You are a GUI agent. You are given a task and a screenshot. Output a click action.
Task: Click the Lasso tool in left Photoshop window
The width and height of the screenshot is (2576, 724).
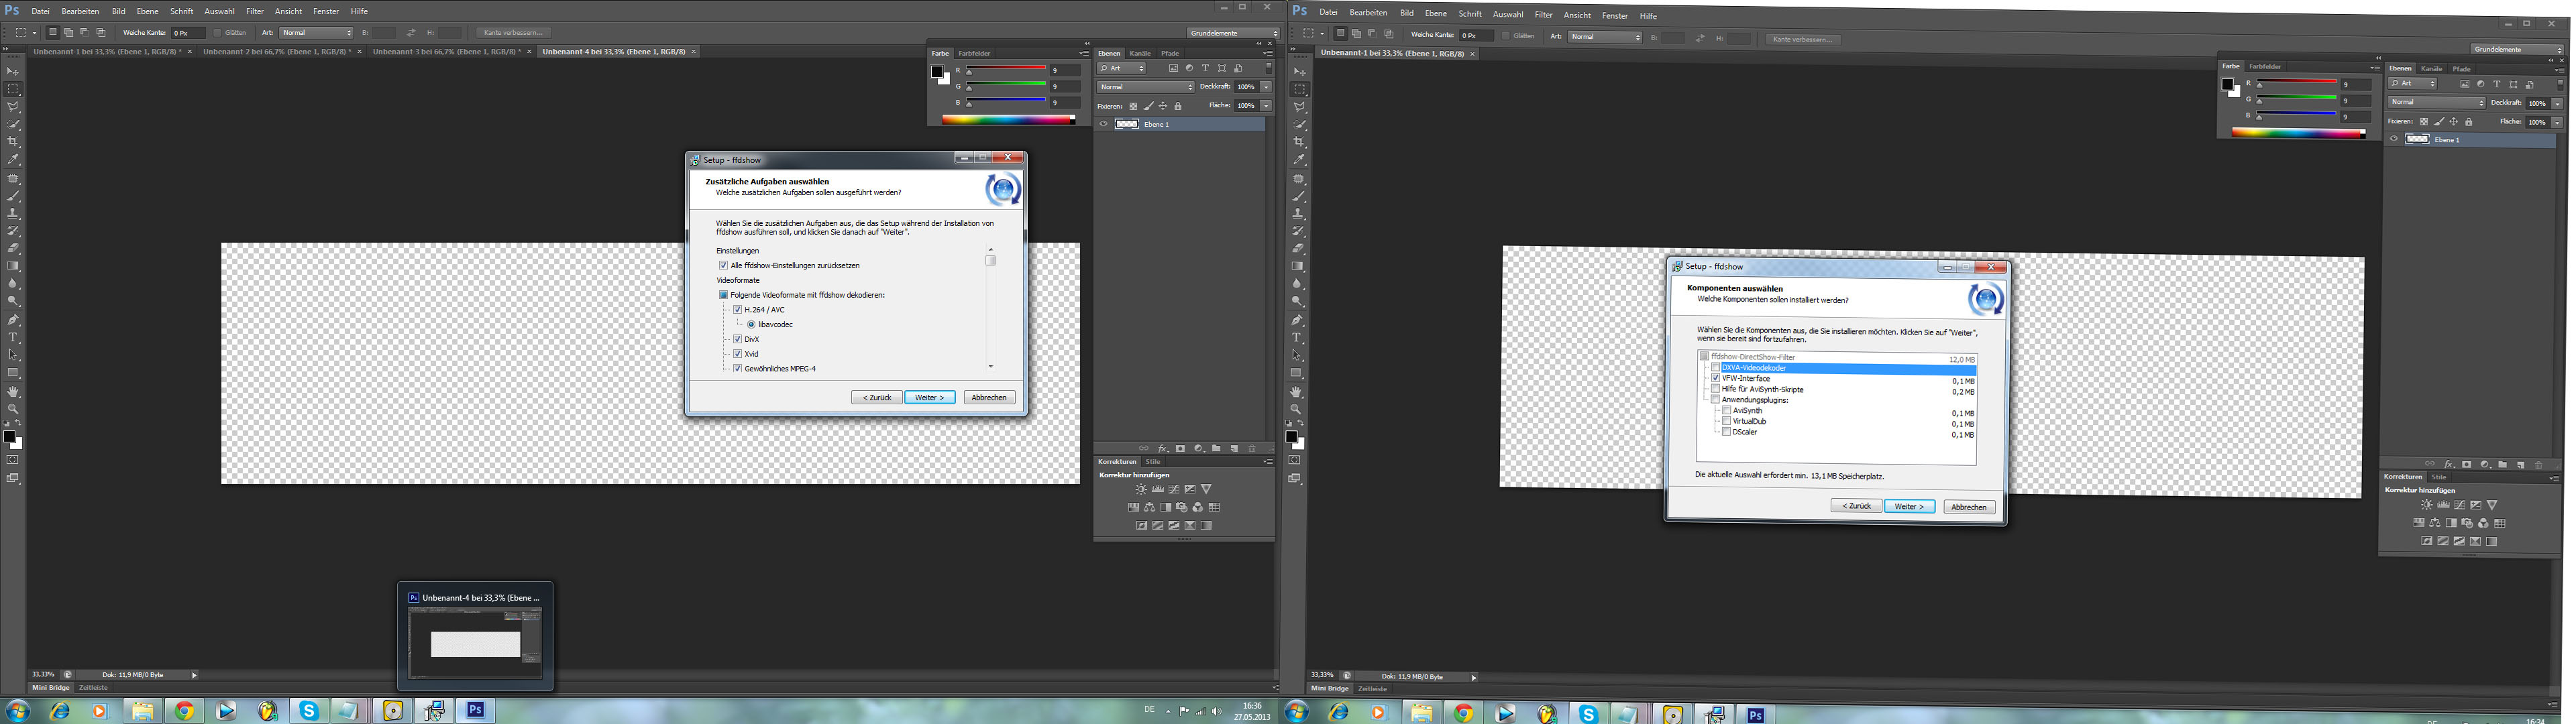point(13,106)
